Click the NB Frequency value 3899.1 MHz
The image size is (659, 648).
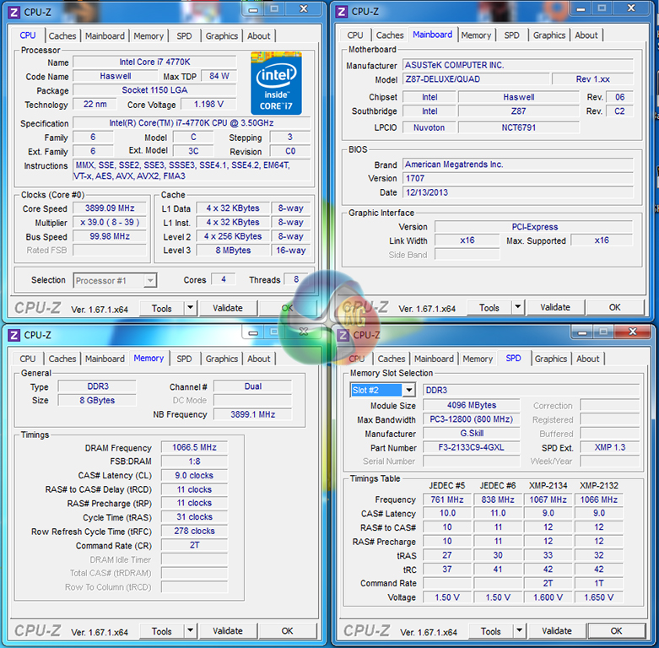click(252, 415)
